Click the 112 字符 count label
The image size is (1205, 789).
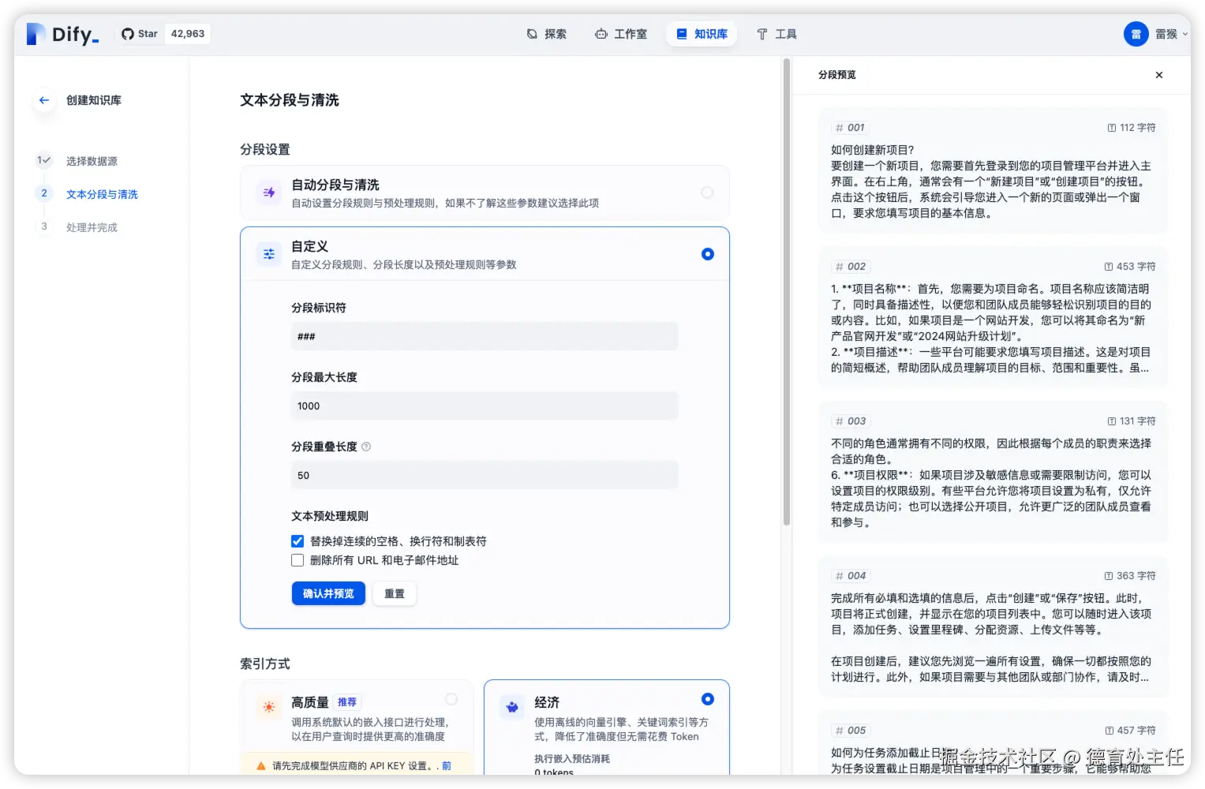[x=1132, y=128]
